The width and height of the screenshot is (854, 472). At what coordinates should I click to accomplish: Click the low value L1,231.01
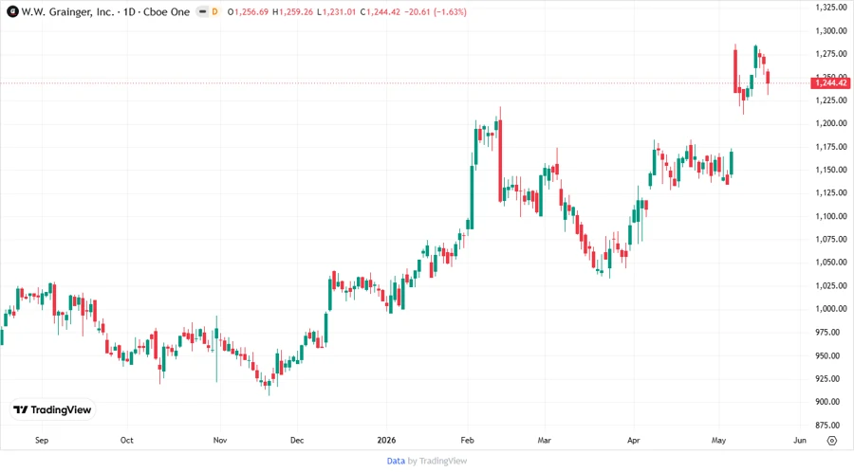point(336,12)
